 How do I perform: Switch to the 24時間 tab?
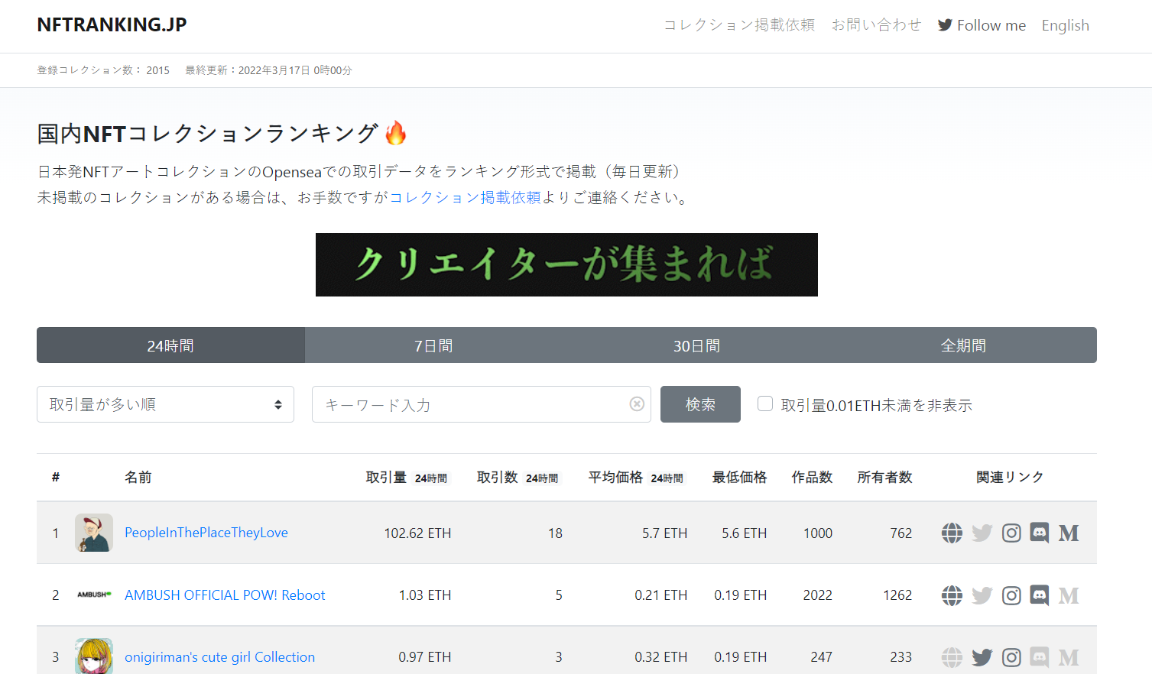click(170, 345)
